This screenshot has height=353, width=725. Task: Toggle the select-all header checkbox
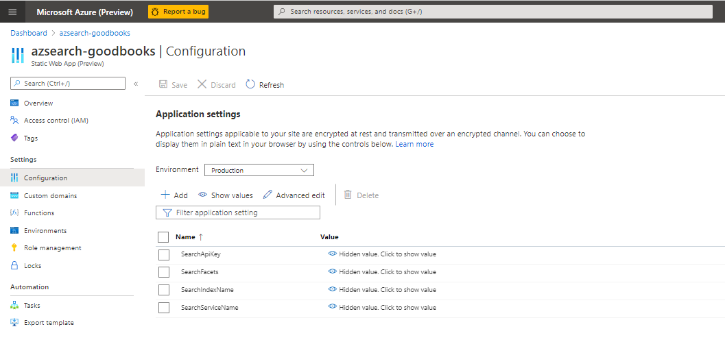point(163,237)
